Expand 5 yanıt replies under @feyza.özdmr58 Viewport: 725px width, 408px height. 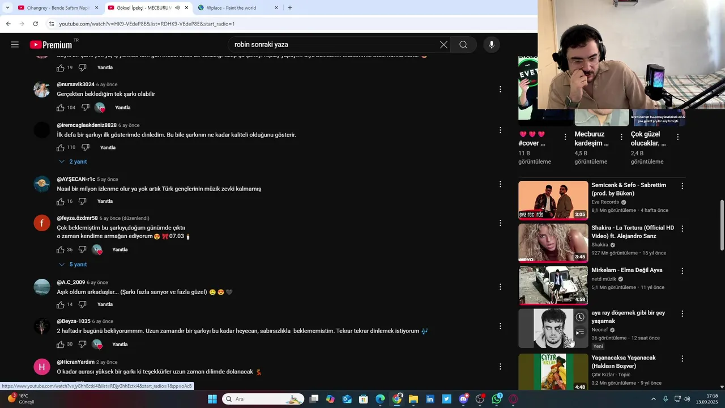coord(72,265)
